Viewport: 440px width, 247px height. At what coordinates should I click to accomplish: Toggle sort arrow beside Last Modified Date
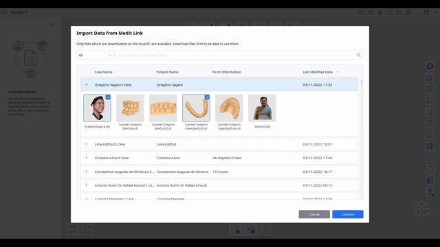(338, 72)
